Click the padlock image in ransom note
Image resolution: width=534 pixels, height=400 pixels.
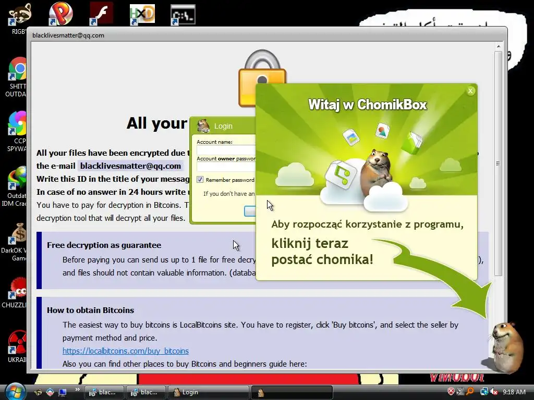click(262, 78)
